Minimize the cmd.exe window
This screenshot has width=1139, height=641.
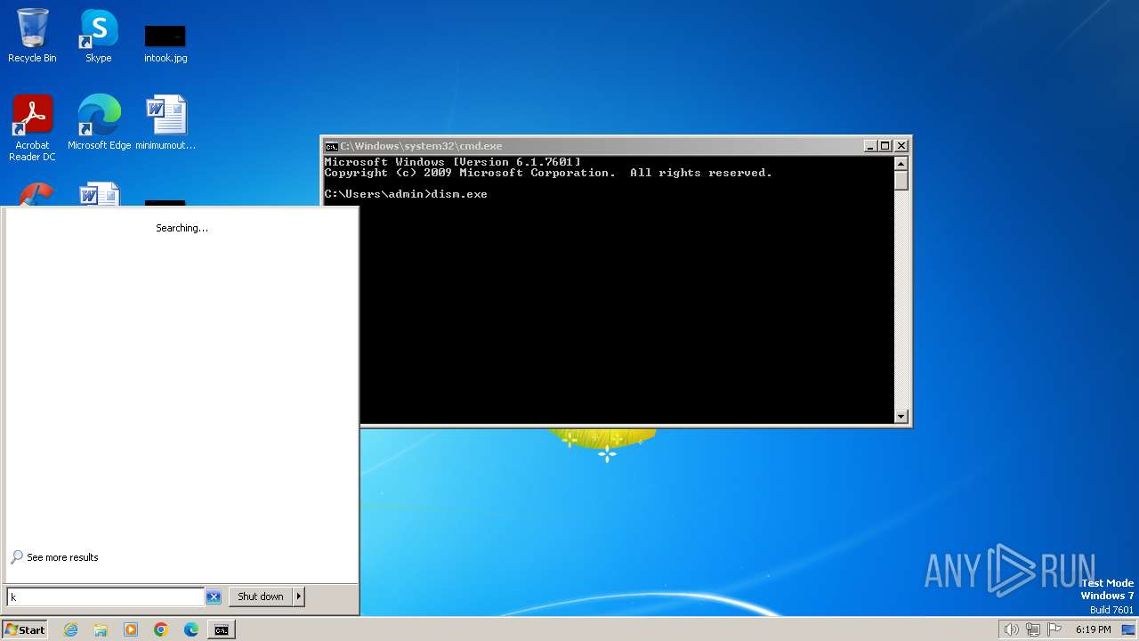pos(869,145)
